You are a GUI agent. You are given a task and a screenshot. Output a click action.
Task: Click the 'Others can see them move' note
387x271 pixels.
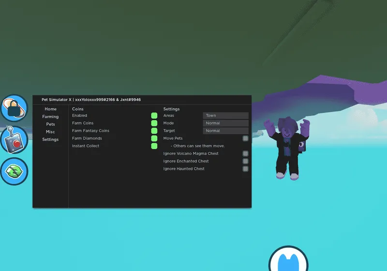coord(198,146)
